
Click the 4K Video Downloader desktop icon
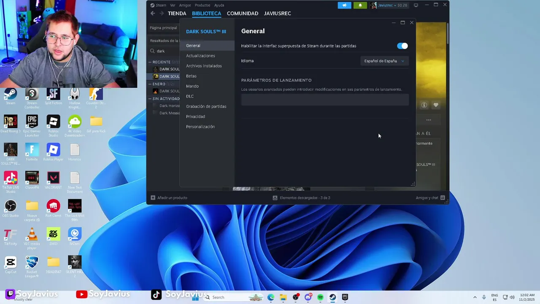(75, 126)
